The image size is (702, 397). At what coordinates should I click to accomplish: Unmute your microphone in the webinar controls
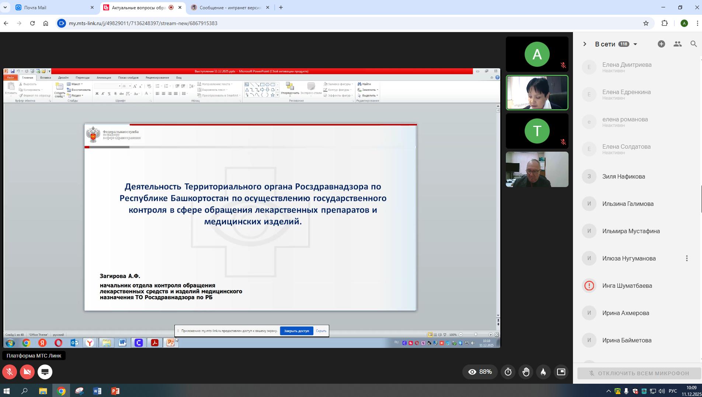10,372
